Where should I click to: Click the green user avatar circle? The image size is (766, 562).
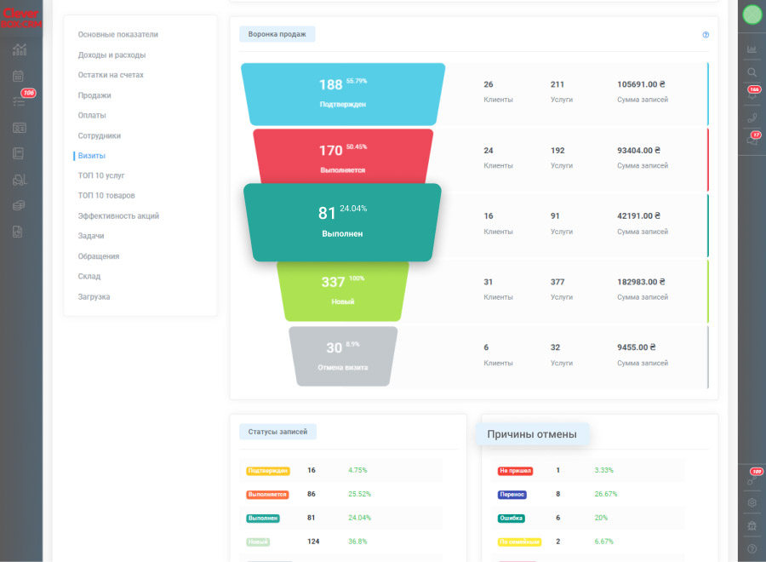pos(752,14)
